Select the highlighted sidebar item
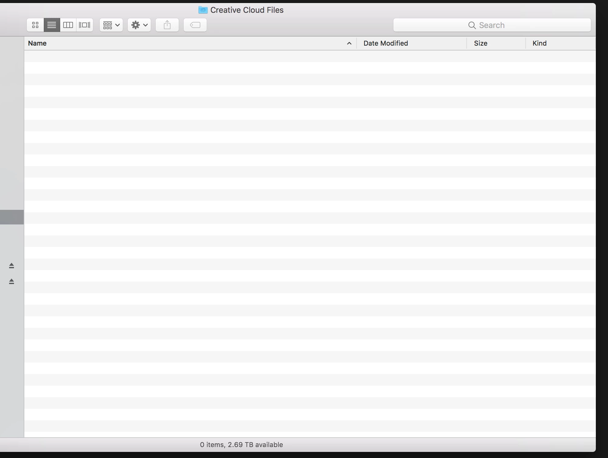The width and height of the screenshot is (608, 458). click(x=12, y=217)
